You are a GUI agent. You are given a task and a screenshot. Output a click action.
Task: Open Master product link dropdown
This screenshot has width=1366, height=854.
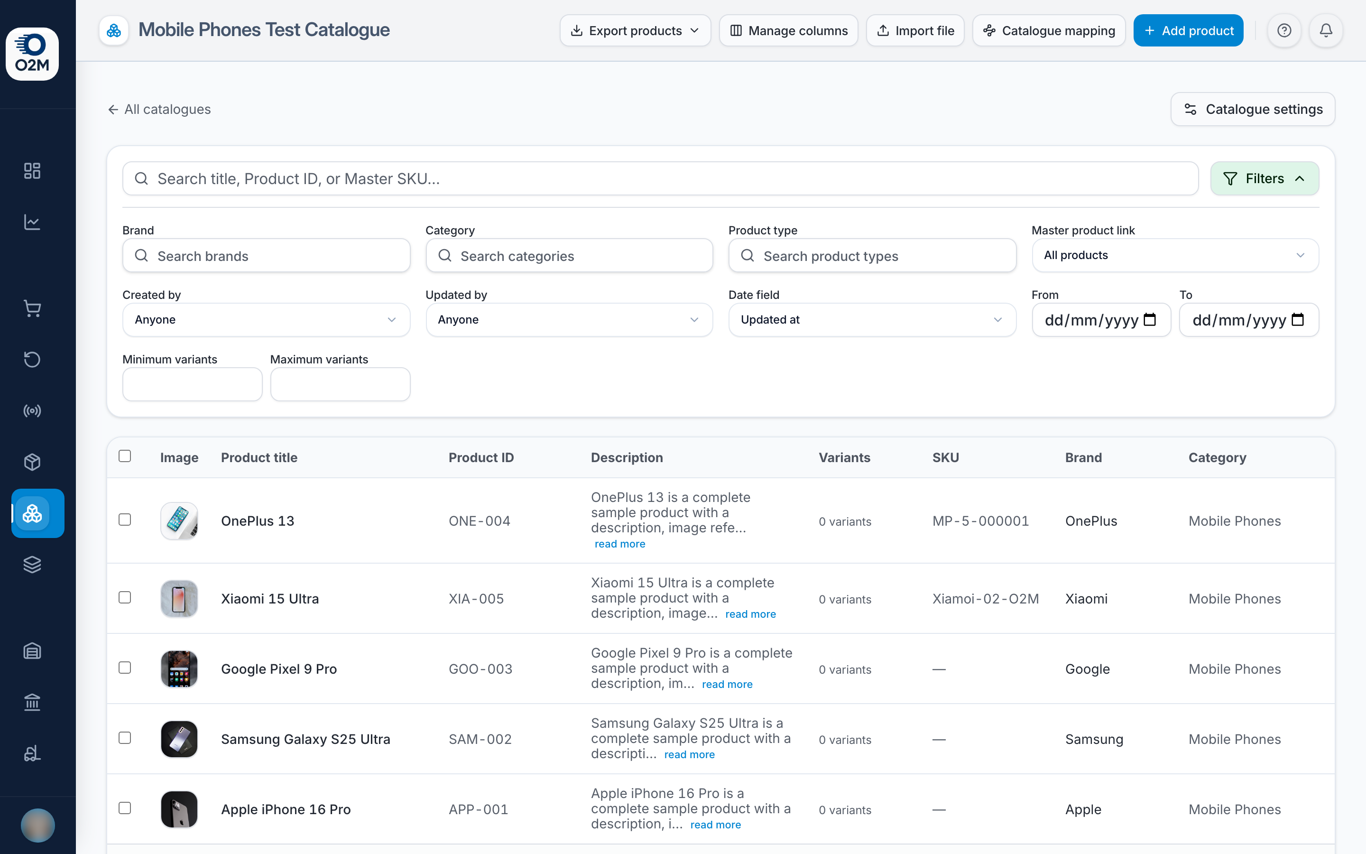1175,255
